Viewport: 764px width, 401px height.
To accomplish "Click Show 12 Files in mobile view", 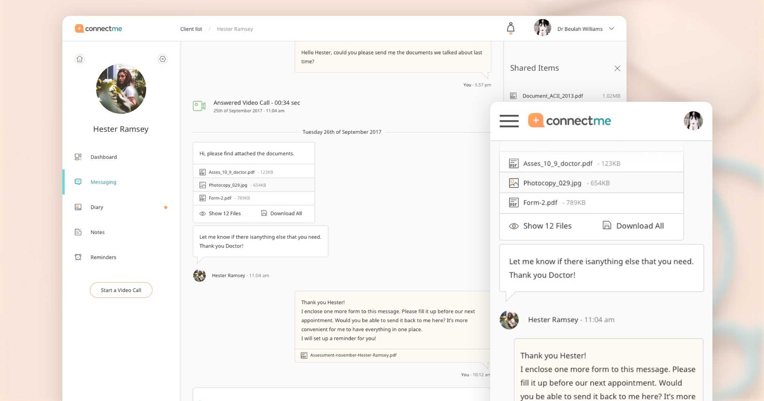I will click(547, 226).
